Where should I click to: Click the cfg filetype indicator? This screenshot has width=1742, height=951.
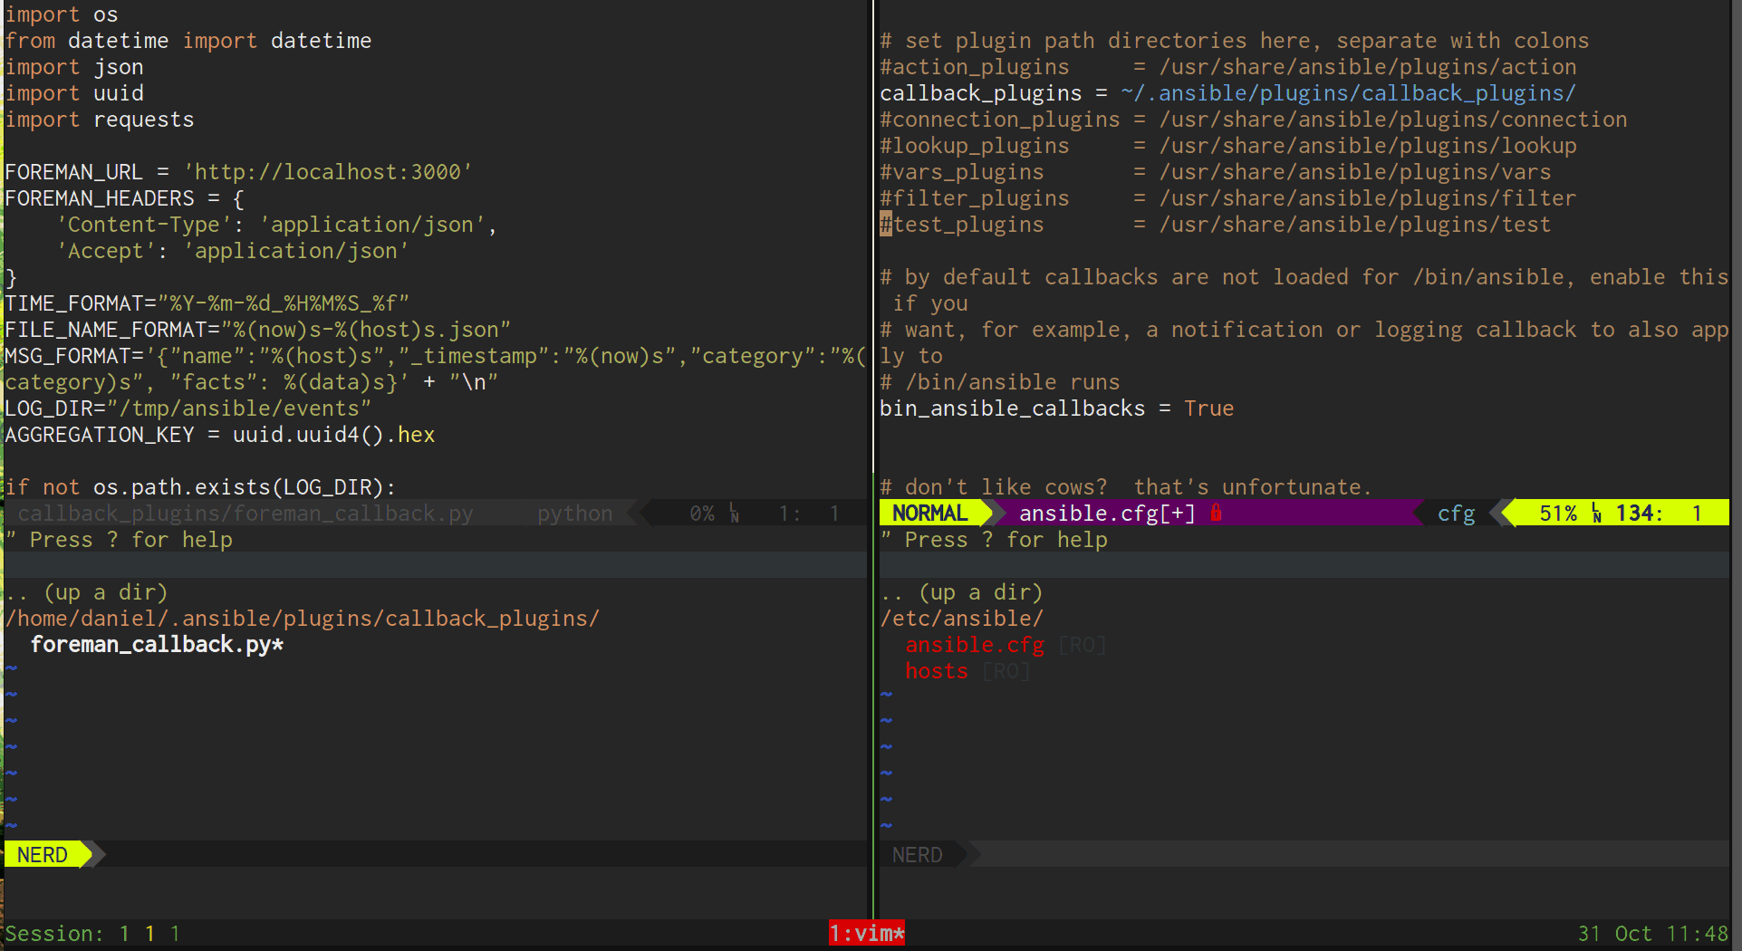point(1456,514)
